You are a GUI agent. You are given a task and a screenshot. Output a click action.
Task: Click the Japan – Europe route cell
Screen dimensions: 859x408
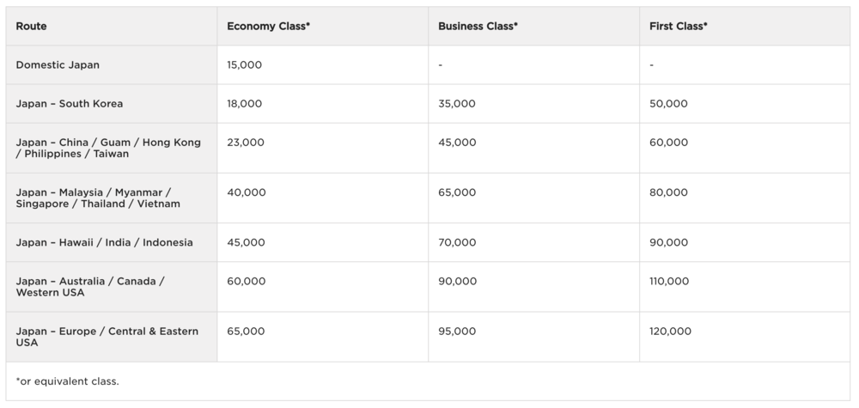(x=107, y=337)
